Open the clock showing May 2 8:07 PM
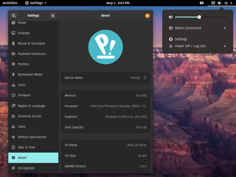This screenshot has width=236, height=177. click(118, 3)
